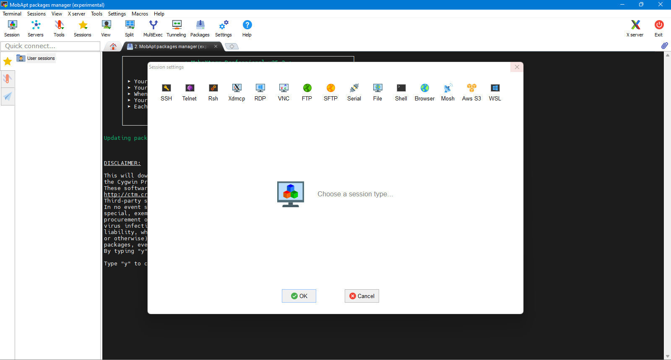Select SFTP session type
This screenshot has height=360, width=671.
(330, 92)
